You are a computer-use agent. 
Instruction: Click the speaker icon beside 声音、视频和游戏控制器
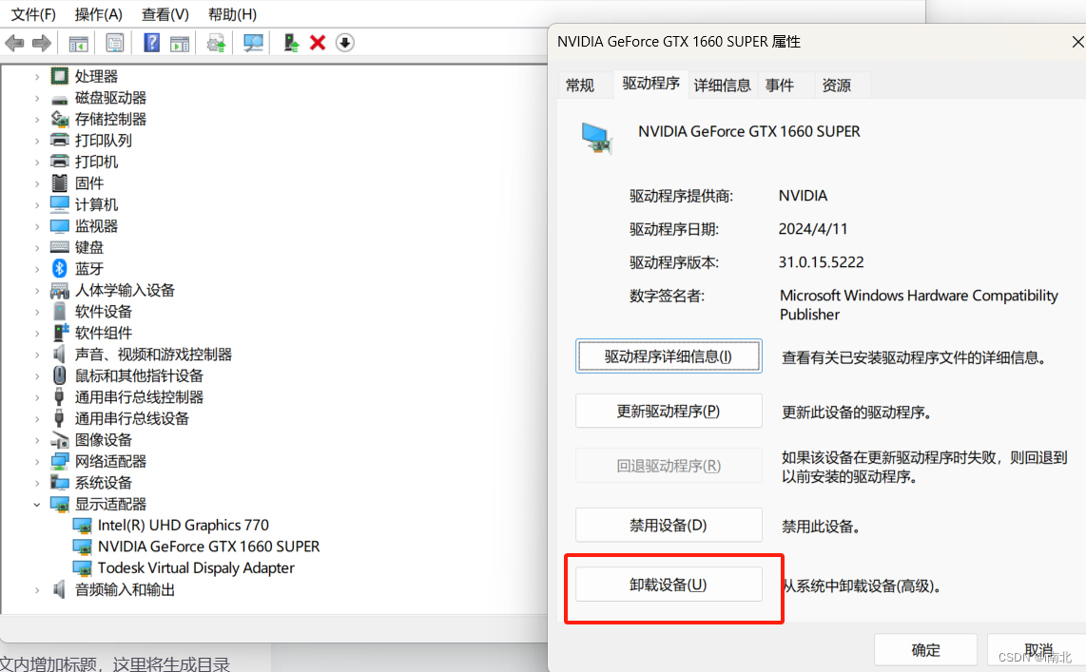60,354
